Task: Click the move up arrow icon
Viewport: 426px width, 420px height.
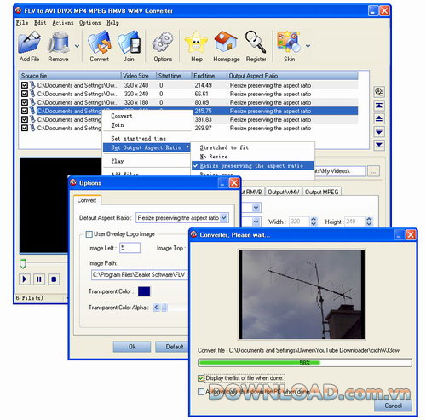Action: 379,118
